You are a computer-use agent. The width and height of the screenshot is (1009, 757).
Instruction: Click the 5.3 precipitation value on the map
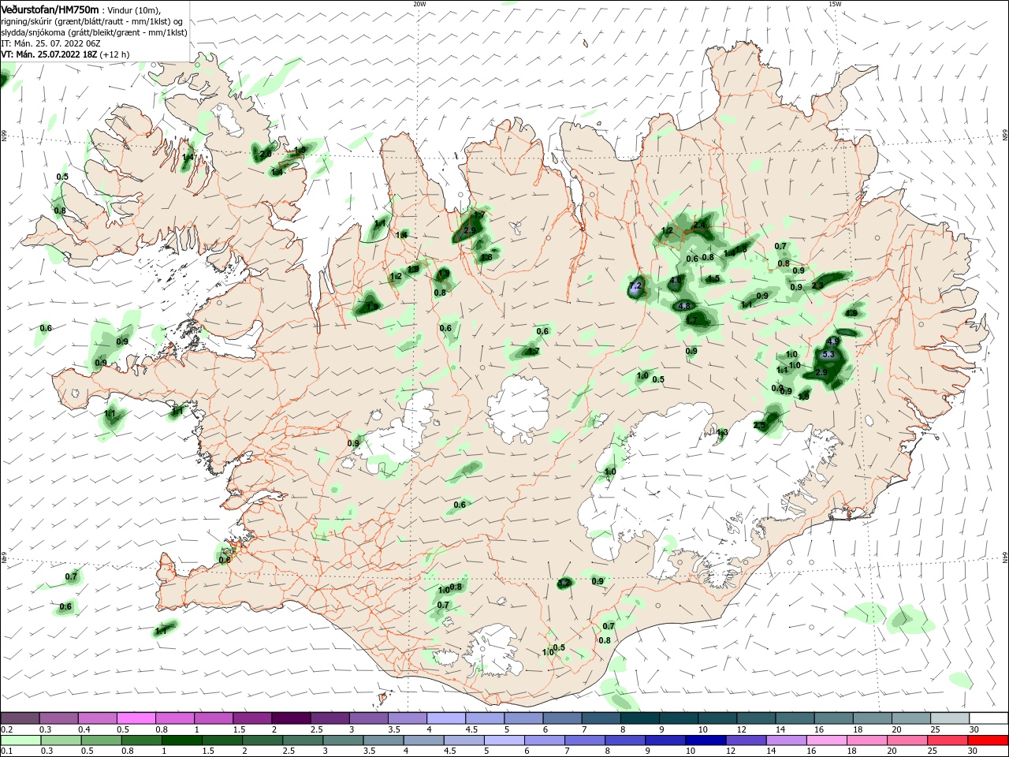point(828,355)
